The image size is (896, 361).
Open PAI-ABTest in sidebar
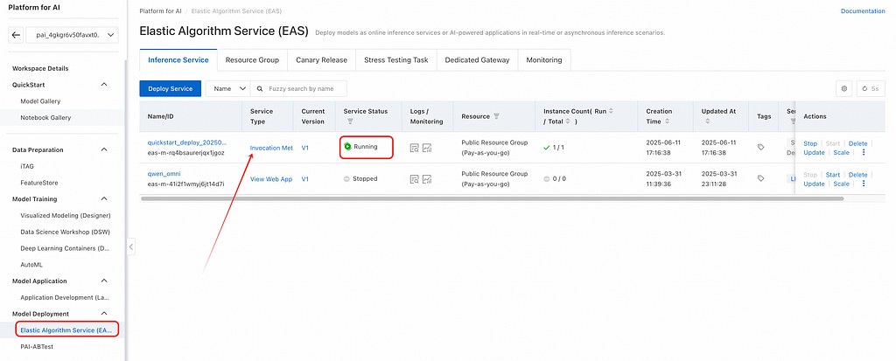click(37, 346)
